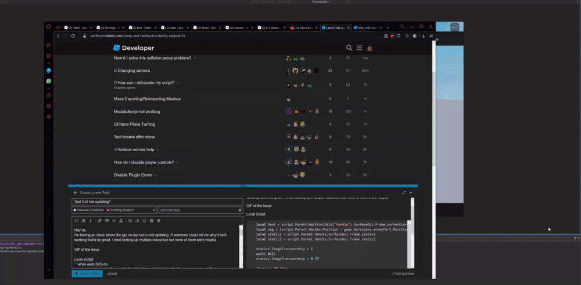Click the poster avatar in Mass Exporting row
The height and width of the screenshot is (285, 581).
tap(289, 99)
